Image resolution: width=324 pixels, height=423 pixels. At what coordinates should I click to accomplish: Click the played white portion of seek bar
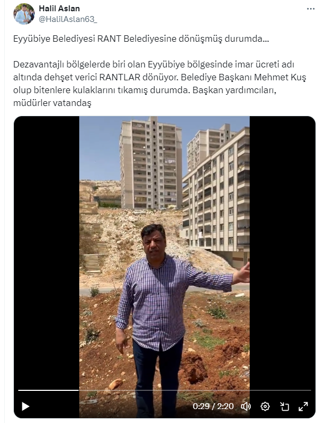coord(48,390)
